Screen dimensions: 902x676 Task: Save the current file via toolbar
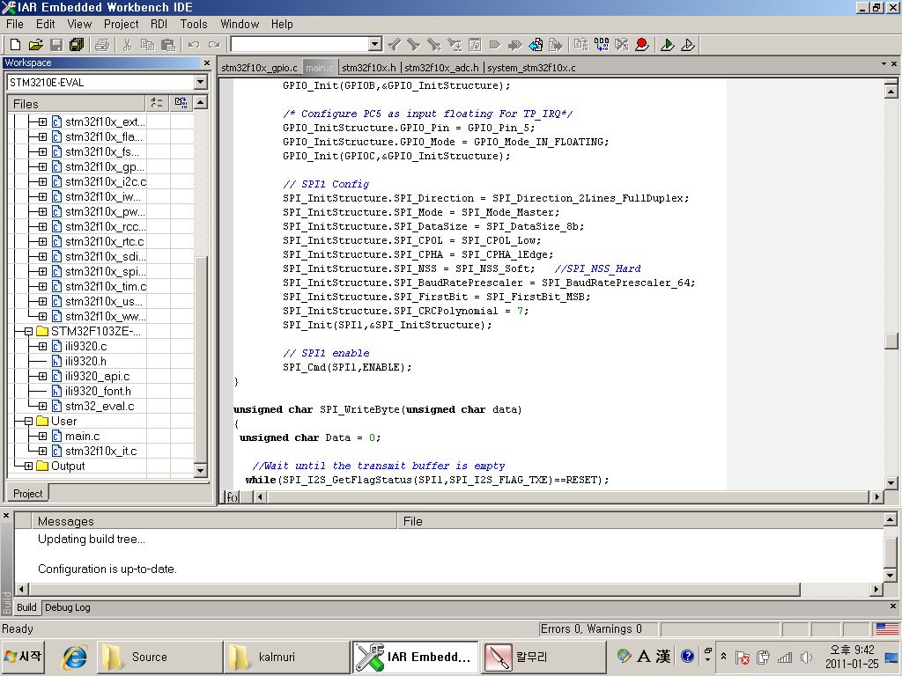tap(55, 44)
